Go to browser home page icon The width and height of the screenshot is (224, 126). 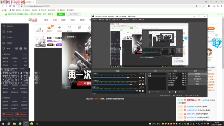click(x=14, y=6)
